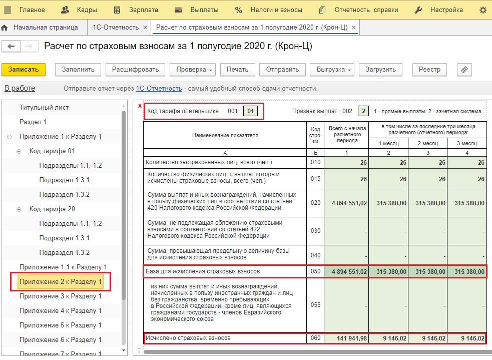Click the Отправить button
Viewport: 492px width, 360px height.
(282, 70)
